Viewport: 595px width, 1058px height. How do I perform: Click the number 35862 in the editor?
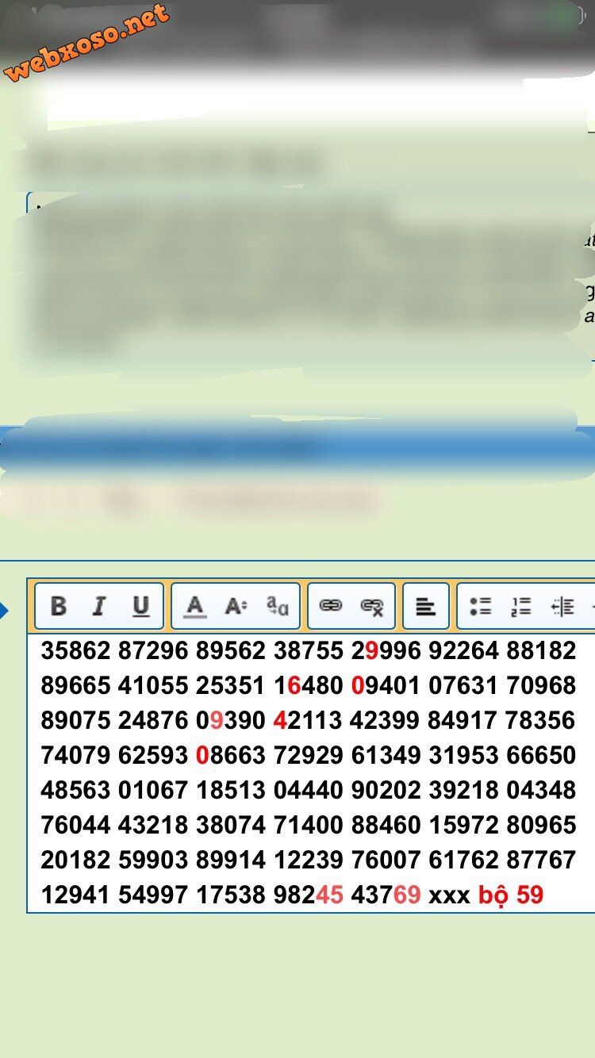coord(75,651)
